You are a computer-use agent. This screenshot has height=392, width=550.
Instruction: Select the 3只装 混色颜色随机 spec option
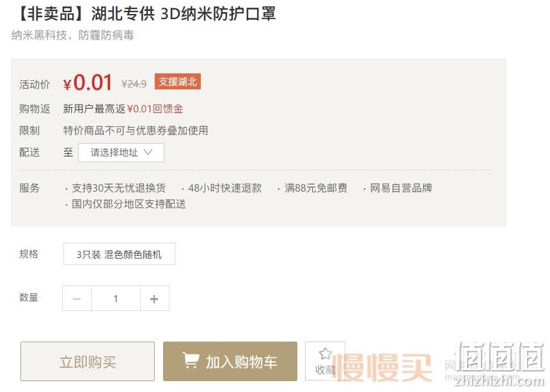[119, 254]
